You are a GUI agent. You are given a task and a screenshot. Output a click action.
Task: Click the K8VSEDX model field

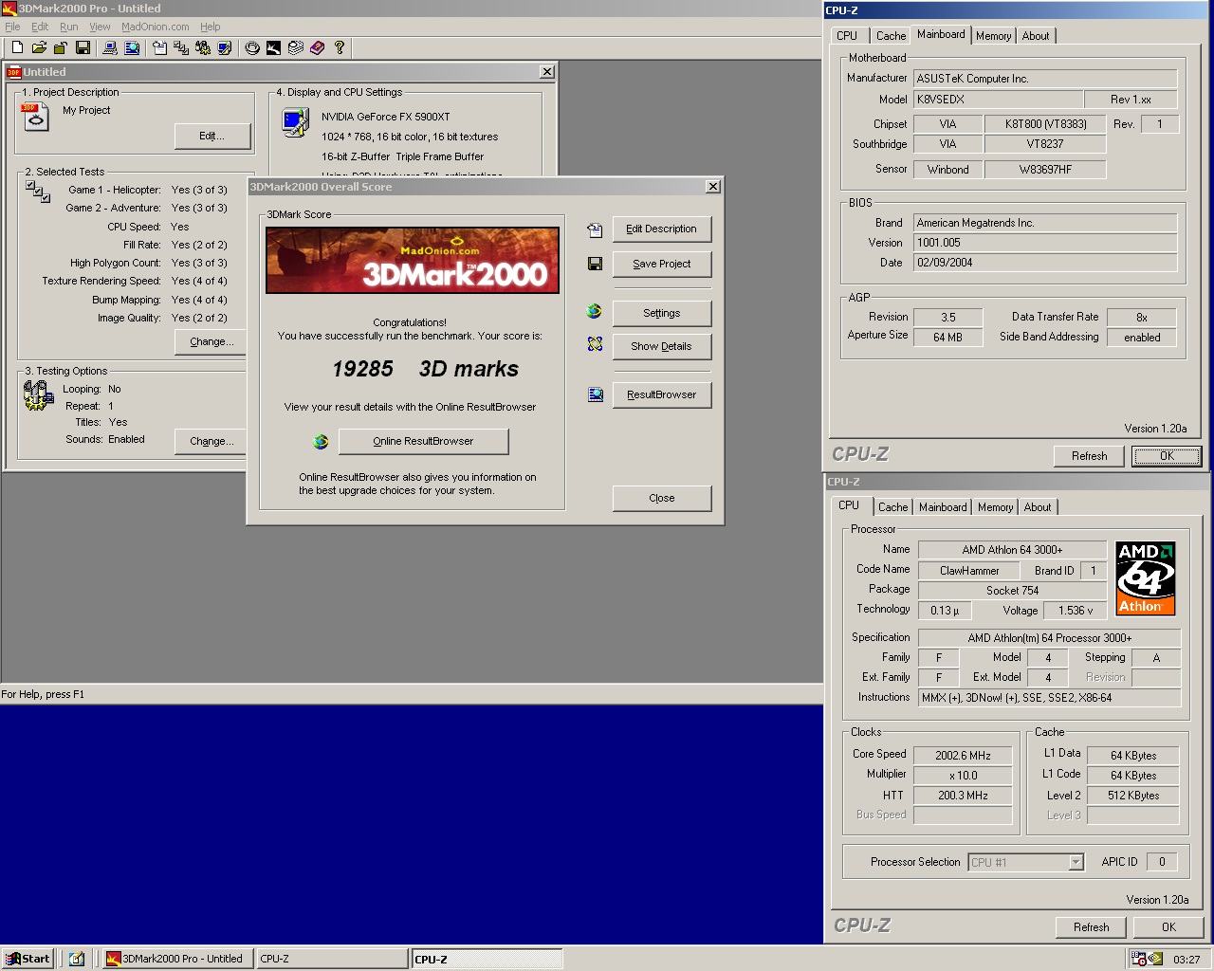coord(998,100)
